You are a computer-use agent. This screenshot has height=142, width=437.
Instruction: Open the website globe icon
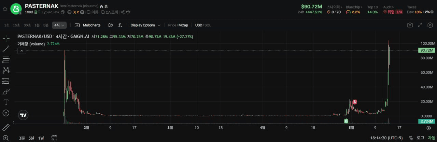[70, 12]
